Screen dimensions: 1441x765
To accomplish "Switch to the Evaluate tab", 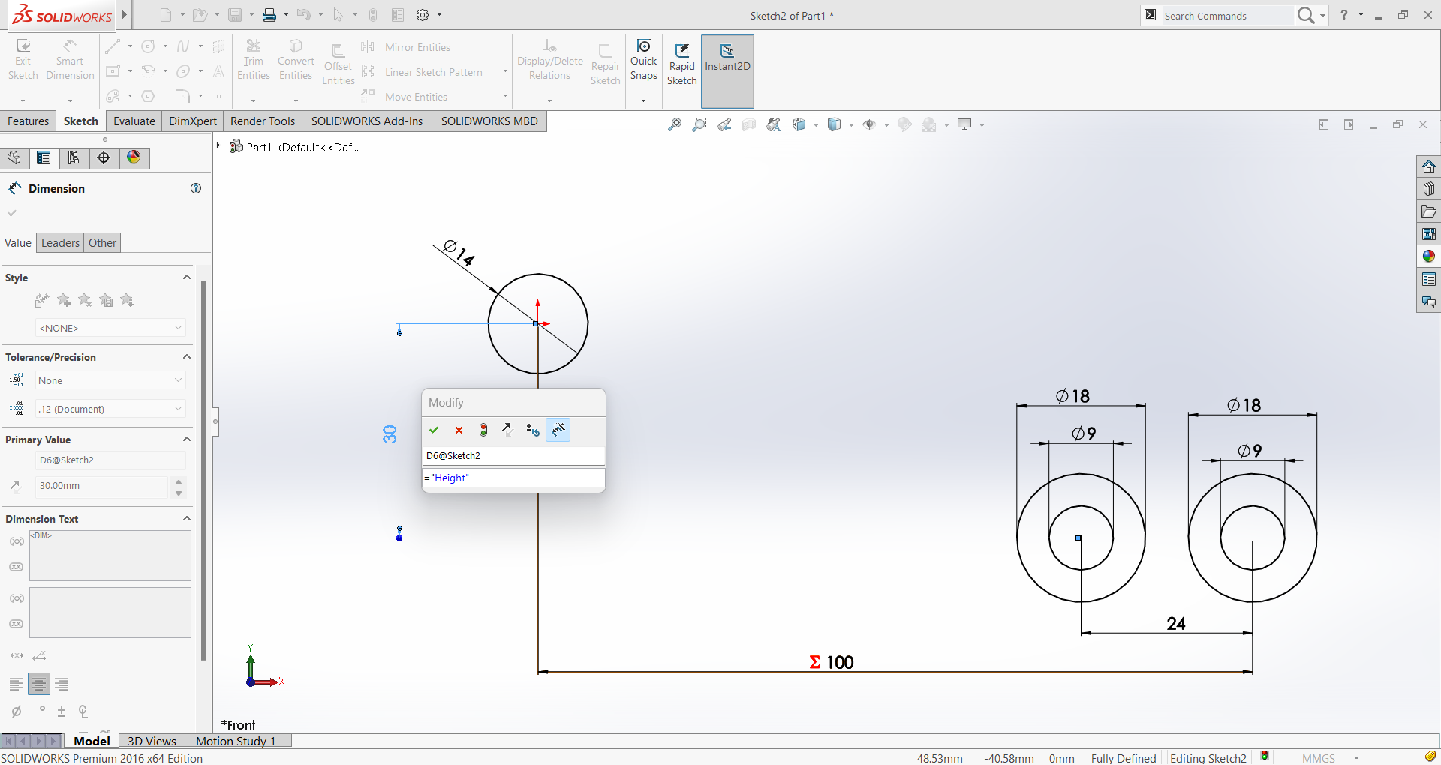I will tap(134, 121).
